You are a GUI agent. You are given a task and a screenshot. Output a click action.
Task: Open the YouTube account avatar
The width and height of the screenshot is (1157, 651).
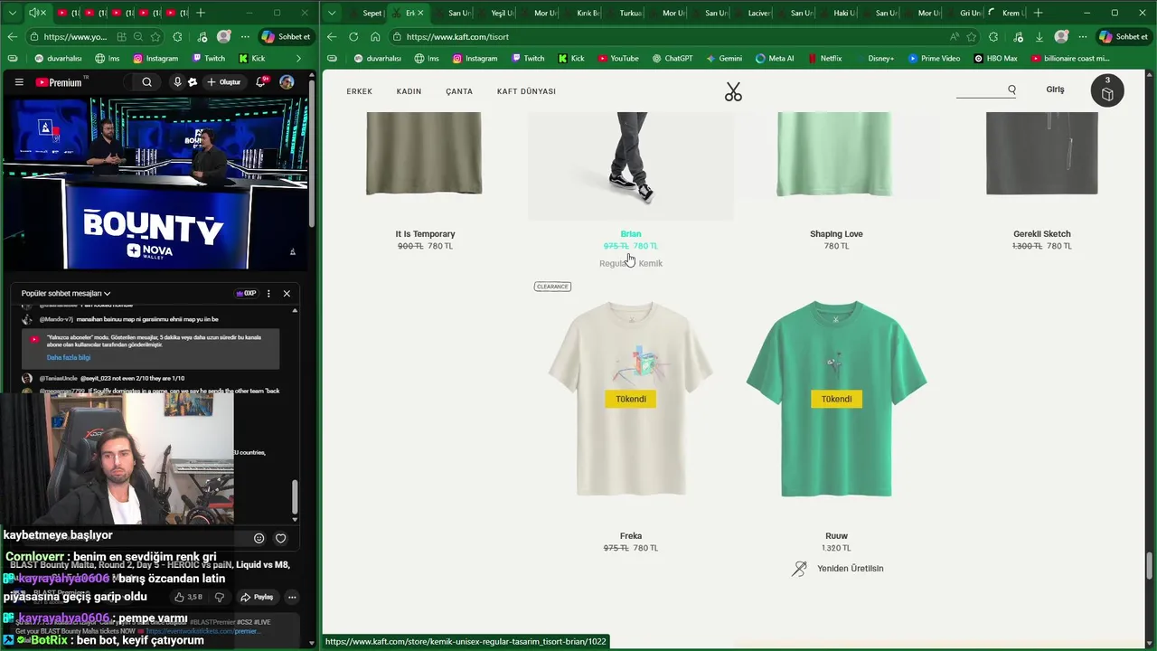287,82
